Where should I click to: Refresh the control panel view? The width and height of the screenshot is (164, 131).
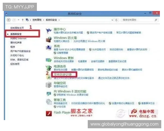coord(116,20)
